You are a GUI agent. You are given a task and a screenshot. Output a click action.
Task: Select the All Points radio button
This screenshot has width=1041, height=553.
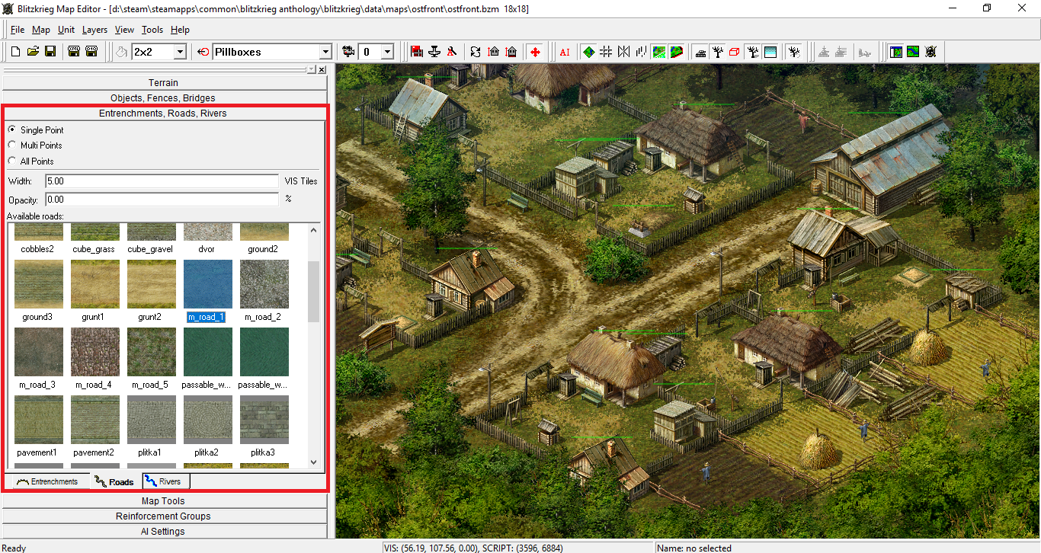[12, 161]
